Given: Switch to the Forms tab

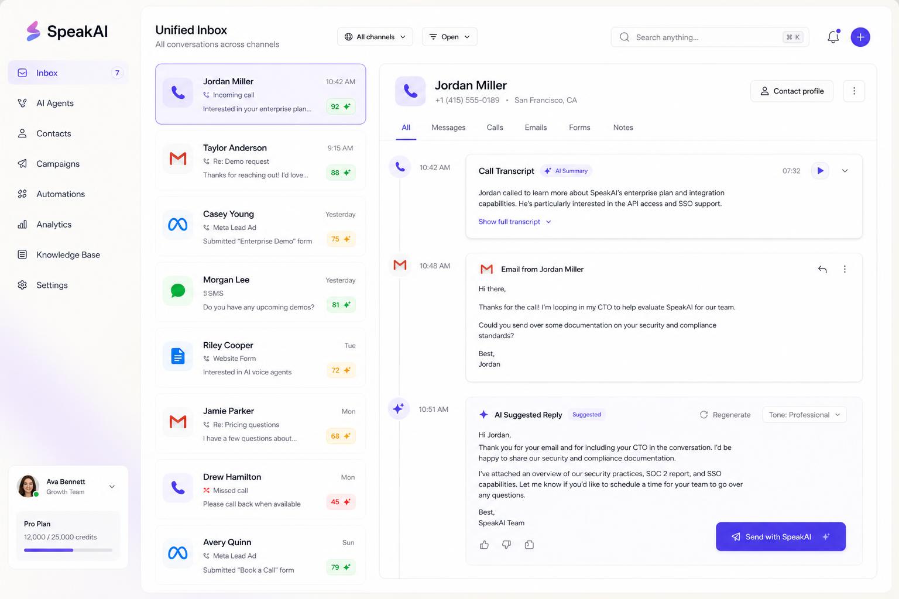Looking at the screenshot, I should [x=579, y=128].
